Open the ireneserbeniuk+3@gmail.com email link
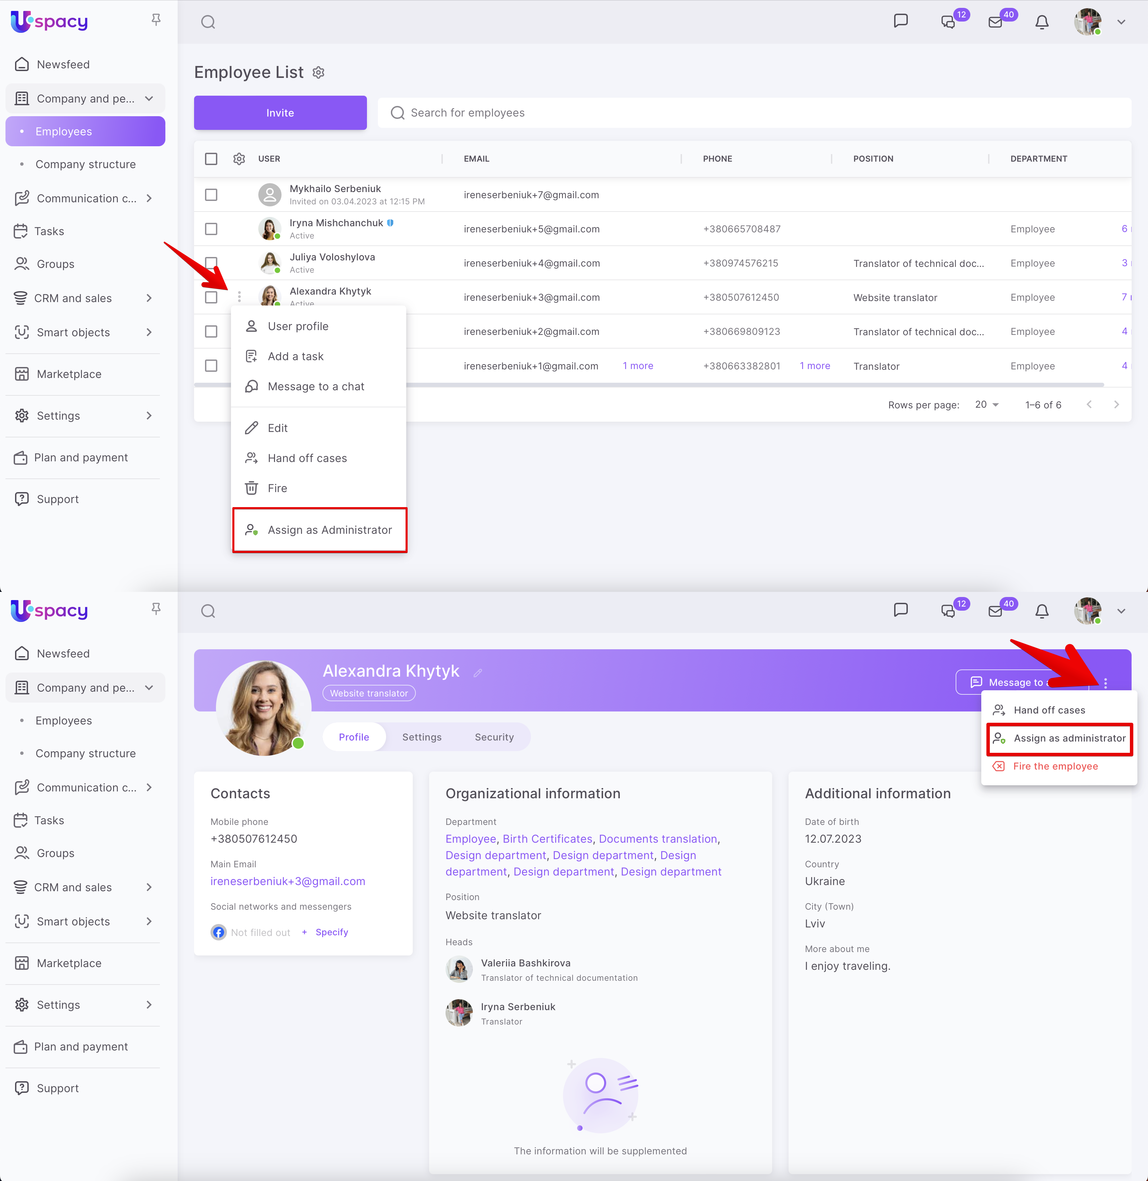Viewport: 1148px width, 1181px height. point(288,881)
